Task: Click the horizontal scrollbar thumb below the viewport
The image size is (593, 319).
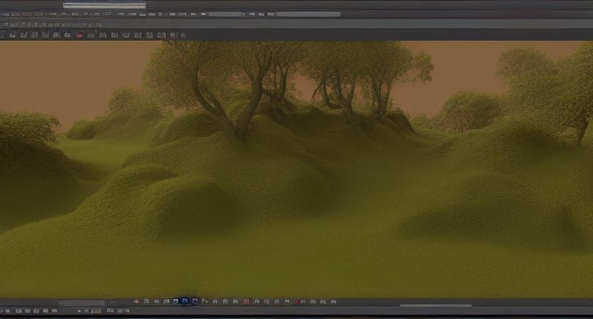Action: pyautogui.click(x=435, y=305)
